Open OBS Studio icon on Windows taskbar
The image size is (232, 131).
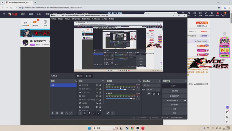pyautogui.click(x=137, y=128)
